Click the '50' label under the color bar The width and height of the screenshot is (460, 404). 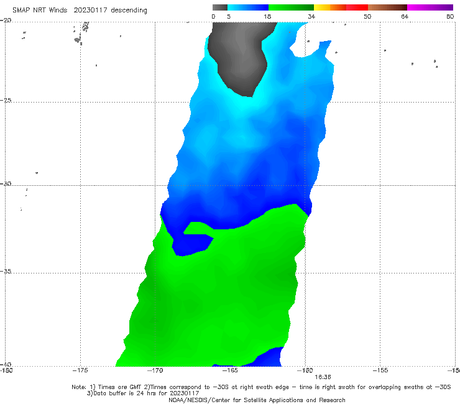(367, 16)
